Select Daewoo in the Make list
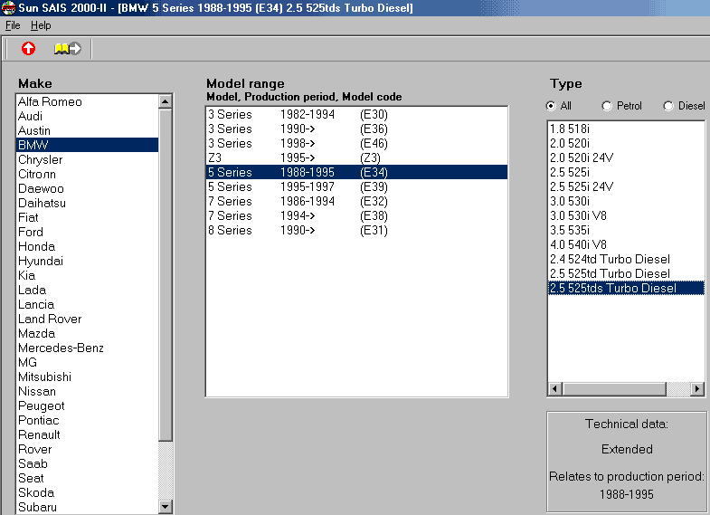The image size is (710, 515). 88,188
